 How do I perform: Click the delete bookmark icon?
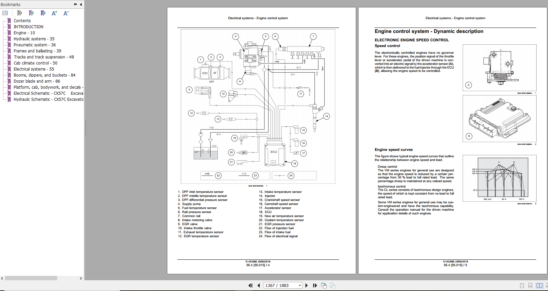click(19, 13)
